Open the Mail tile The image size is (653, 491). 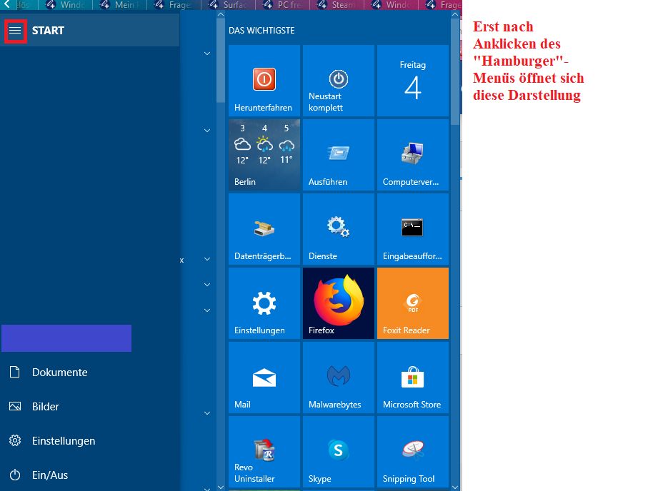[x=264, y=378]
